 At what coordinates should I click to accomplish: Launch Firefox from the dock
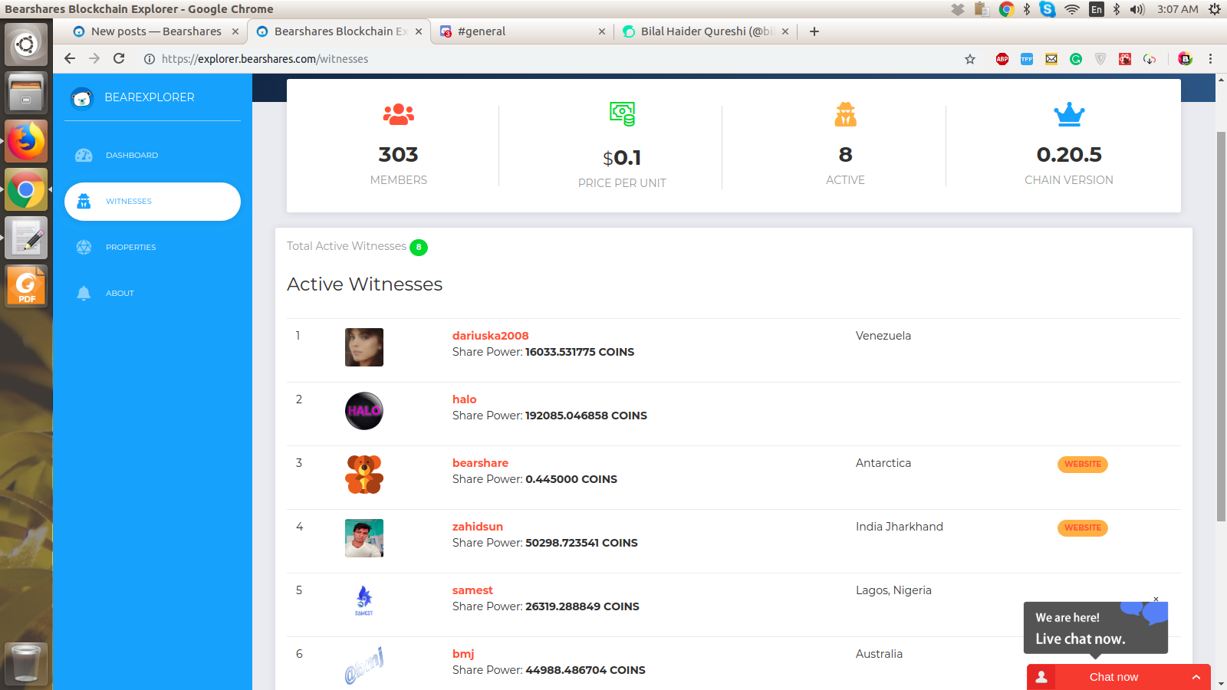(x=26, y=141)
